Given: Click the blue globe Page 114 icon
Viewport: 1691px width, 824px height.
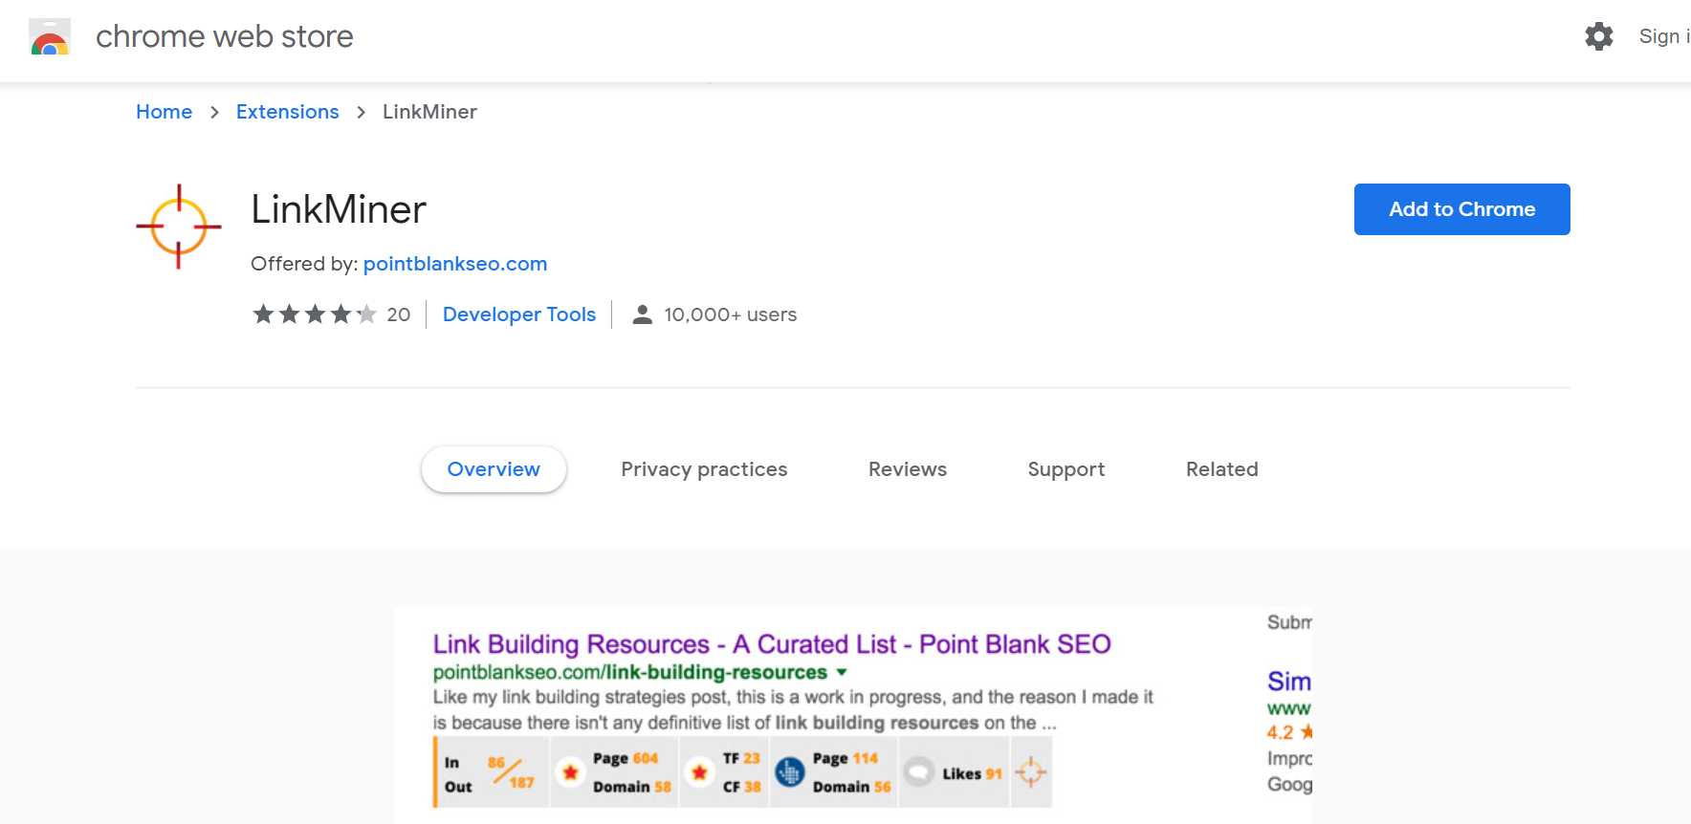Looking at the screenshot, I should (789, 772).
